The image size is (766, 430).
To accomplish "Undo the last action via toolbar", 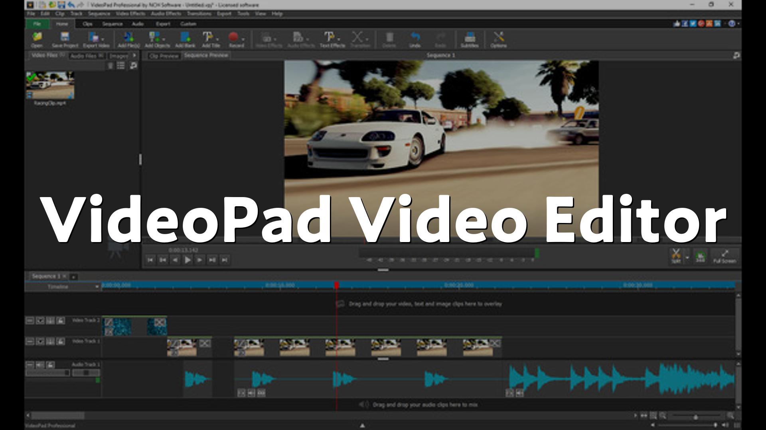I will point(415,39).
